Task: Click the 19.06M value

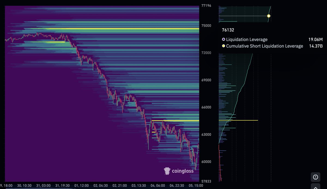Action: [x=316, y=40]
